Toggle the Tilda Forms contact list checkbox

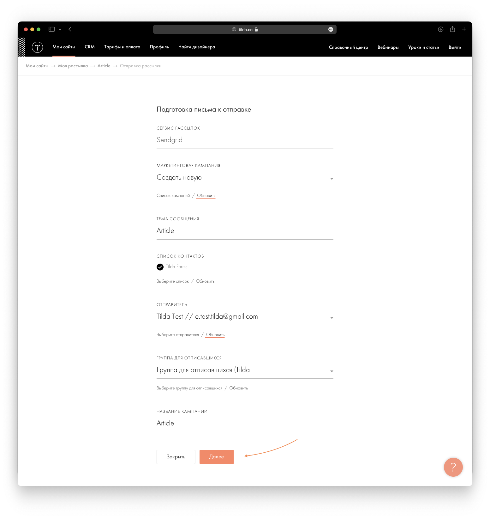click(x=160, y=267)
